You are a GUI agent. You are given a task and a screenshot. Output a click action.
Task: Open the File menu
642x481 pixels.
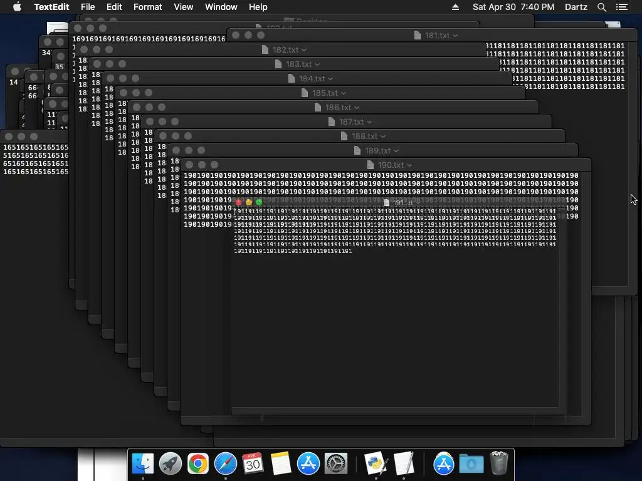point(88,7)
